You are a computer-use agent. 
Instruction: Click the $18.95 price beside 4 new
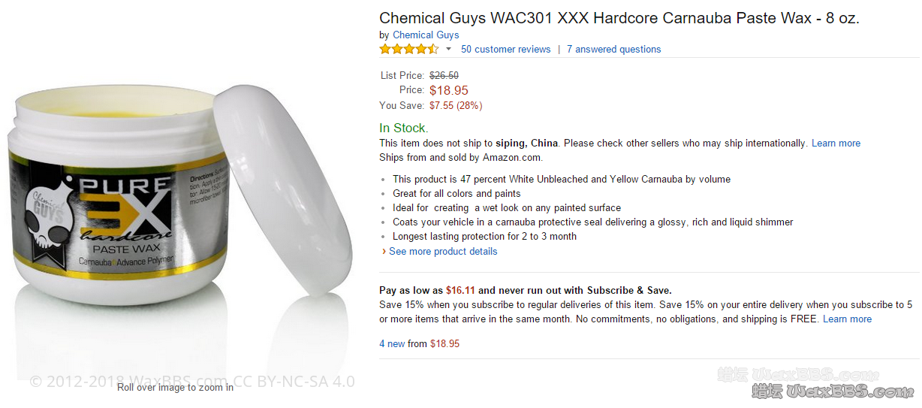tap(444, 344)
